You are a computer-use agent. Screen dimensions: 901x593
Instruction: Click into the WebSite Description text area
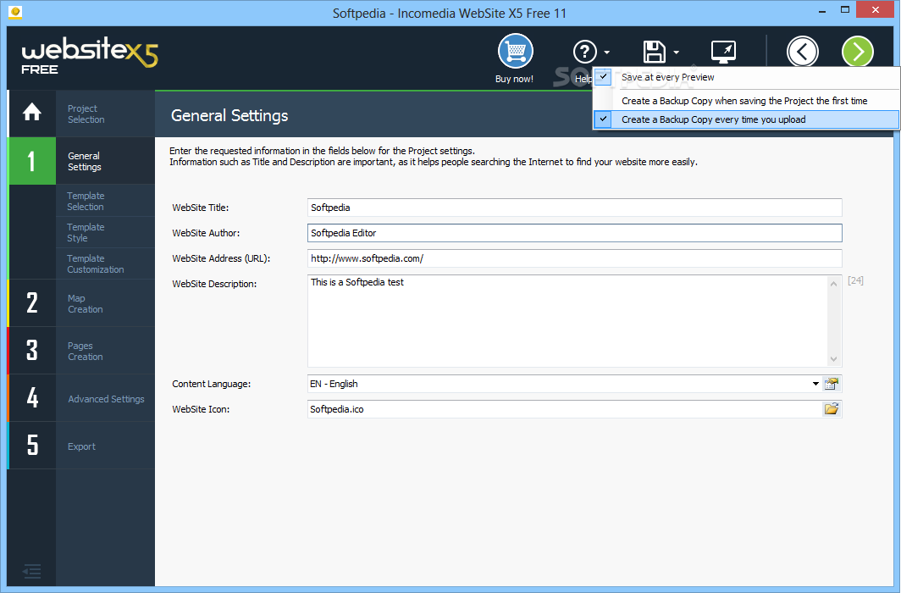click(567, 320)
